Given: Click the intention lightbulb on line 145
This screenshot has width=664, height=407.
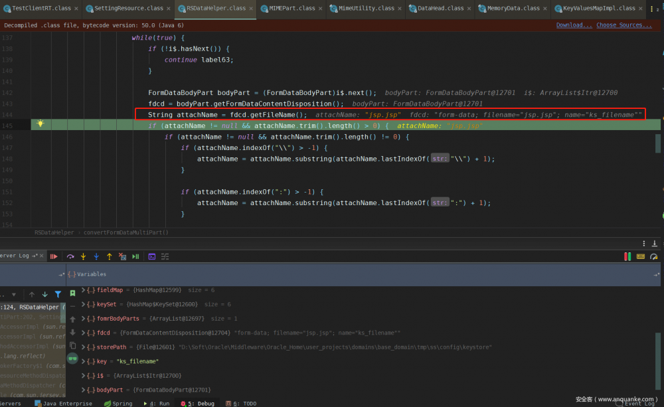Looking at the screenshot, I should tap(40, 124).
